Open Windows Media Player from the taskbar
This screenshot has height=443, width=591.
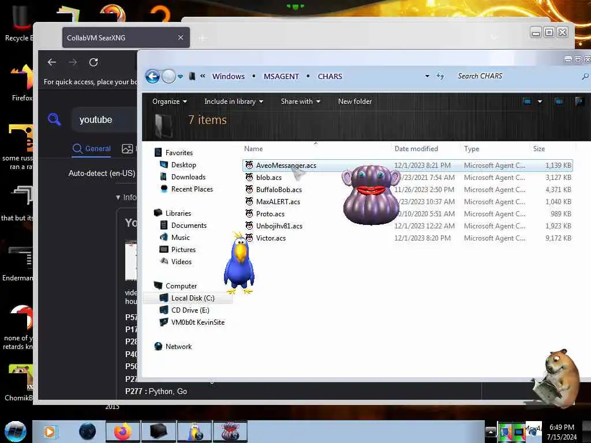50,431
